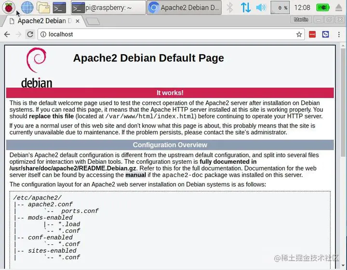347x270 pixels.
Task: Open the Raspberry Pi main menu
Action: click(8, 7)
